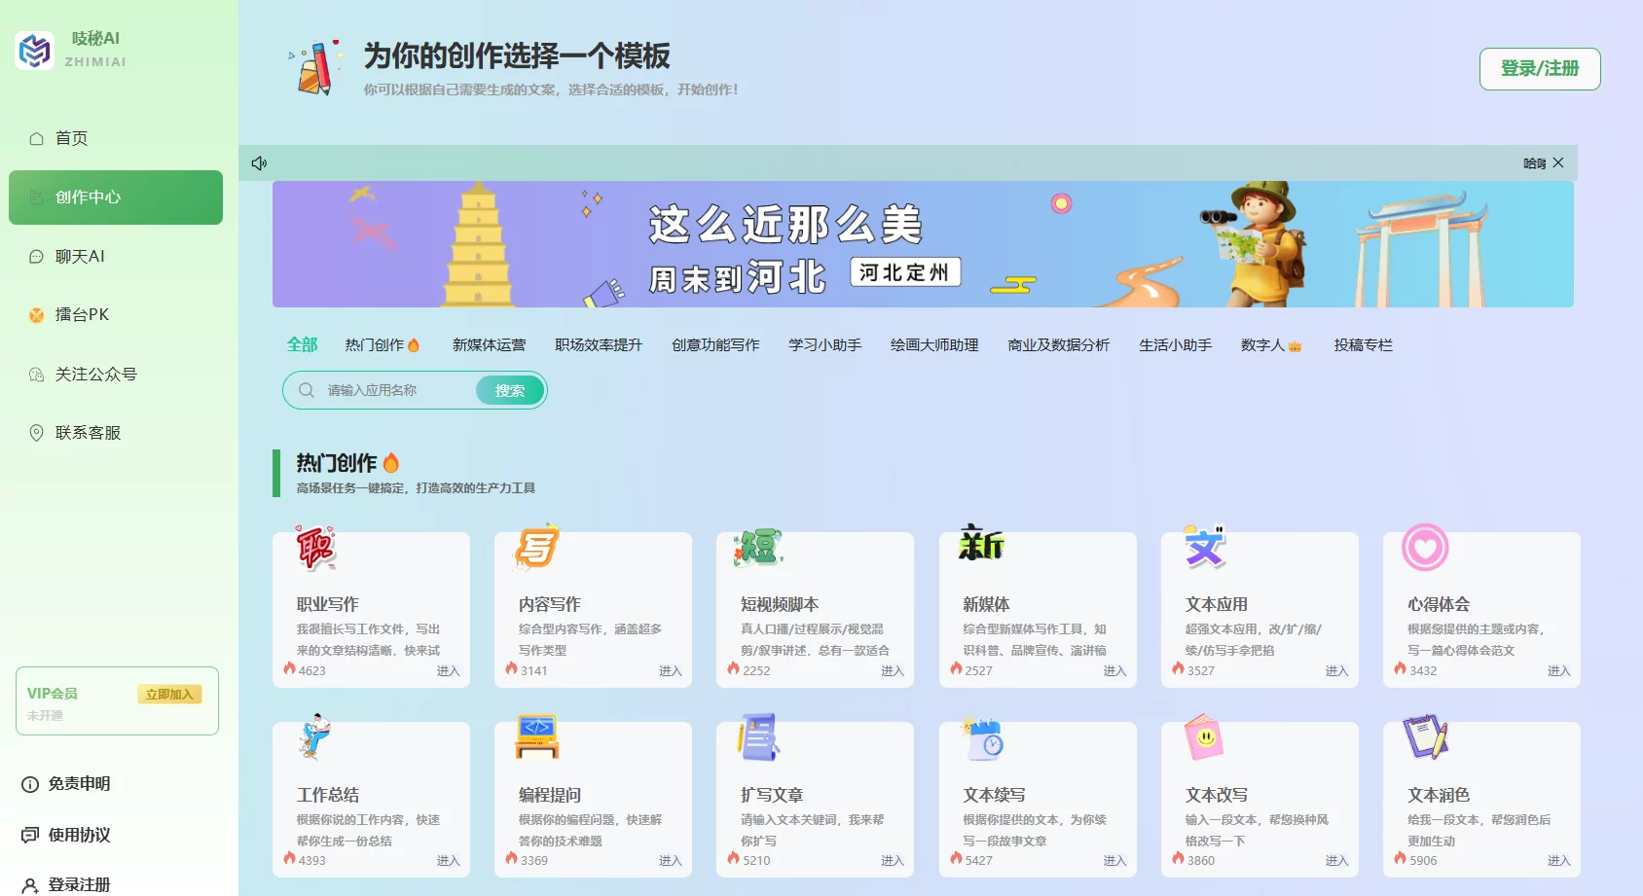
Task: Click the speaker announcement icon
Action: click(x=259, y=163)
